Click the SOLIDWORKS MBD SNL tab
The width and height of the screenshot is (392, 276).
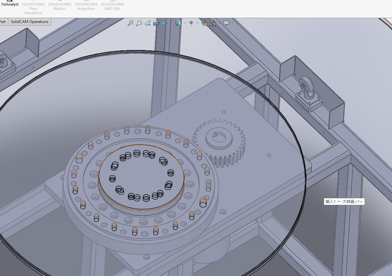[x=112, y=6]
